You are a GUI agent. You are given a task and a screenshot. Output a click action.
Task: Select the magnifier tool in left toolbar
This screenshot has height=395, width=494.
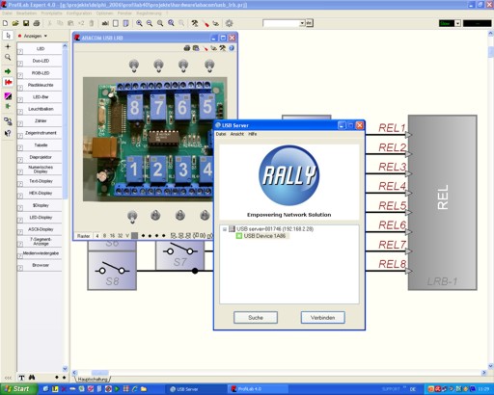pyautogui.click(x=8, y=57)
